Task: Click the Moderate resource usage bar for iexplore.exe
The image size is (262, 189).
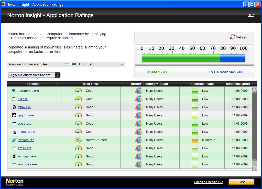Action: click(195, 140)
